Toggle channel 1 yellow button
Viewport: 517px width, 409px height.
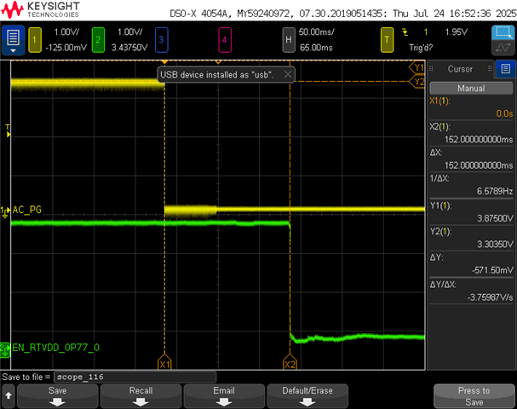pos(35,40)
